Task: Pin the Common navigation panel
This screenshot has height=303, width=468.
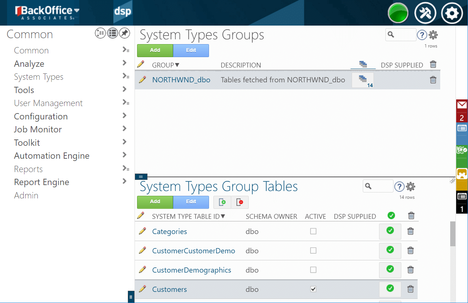Action: point(125,33)
